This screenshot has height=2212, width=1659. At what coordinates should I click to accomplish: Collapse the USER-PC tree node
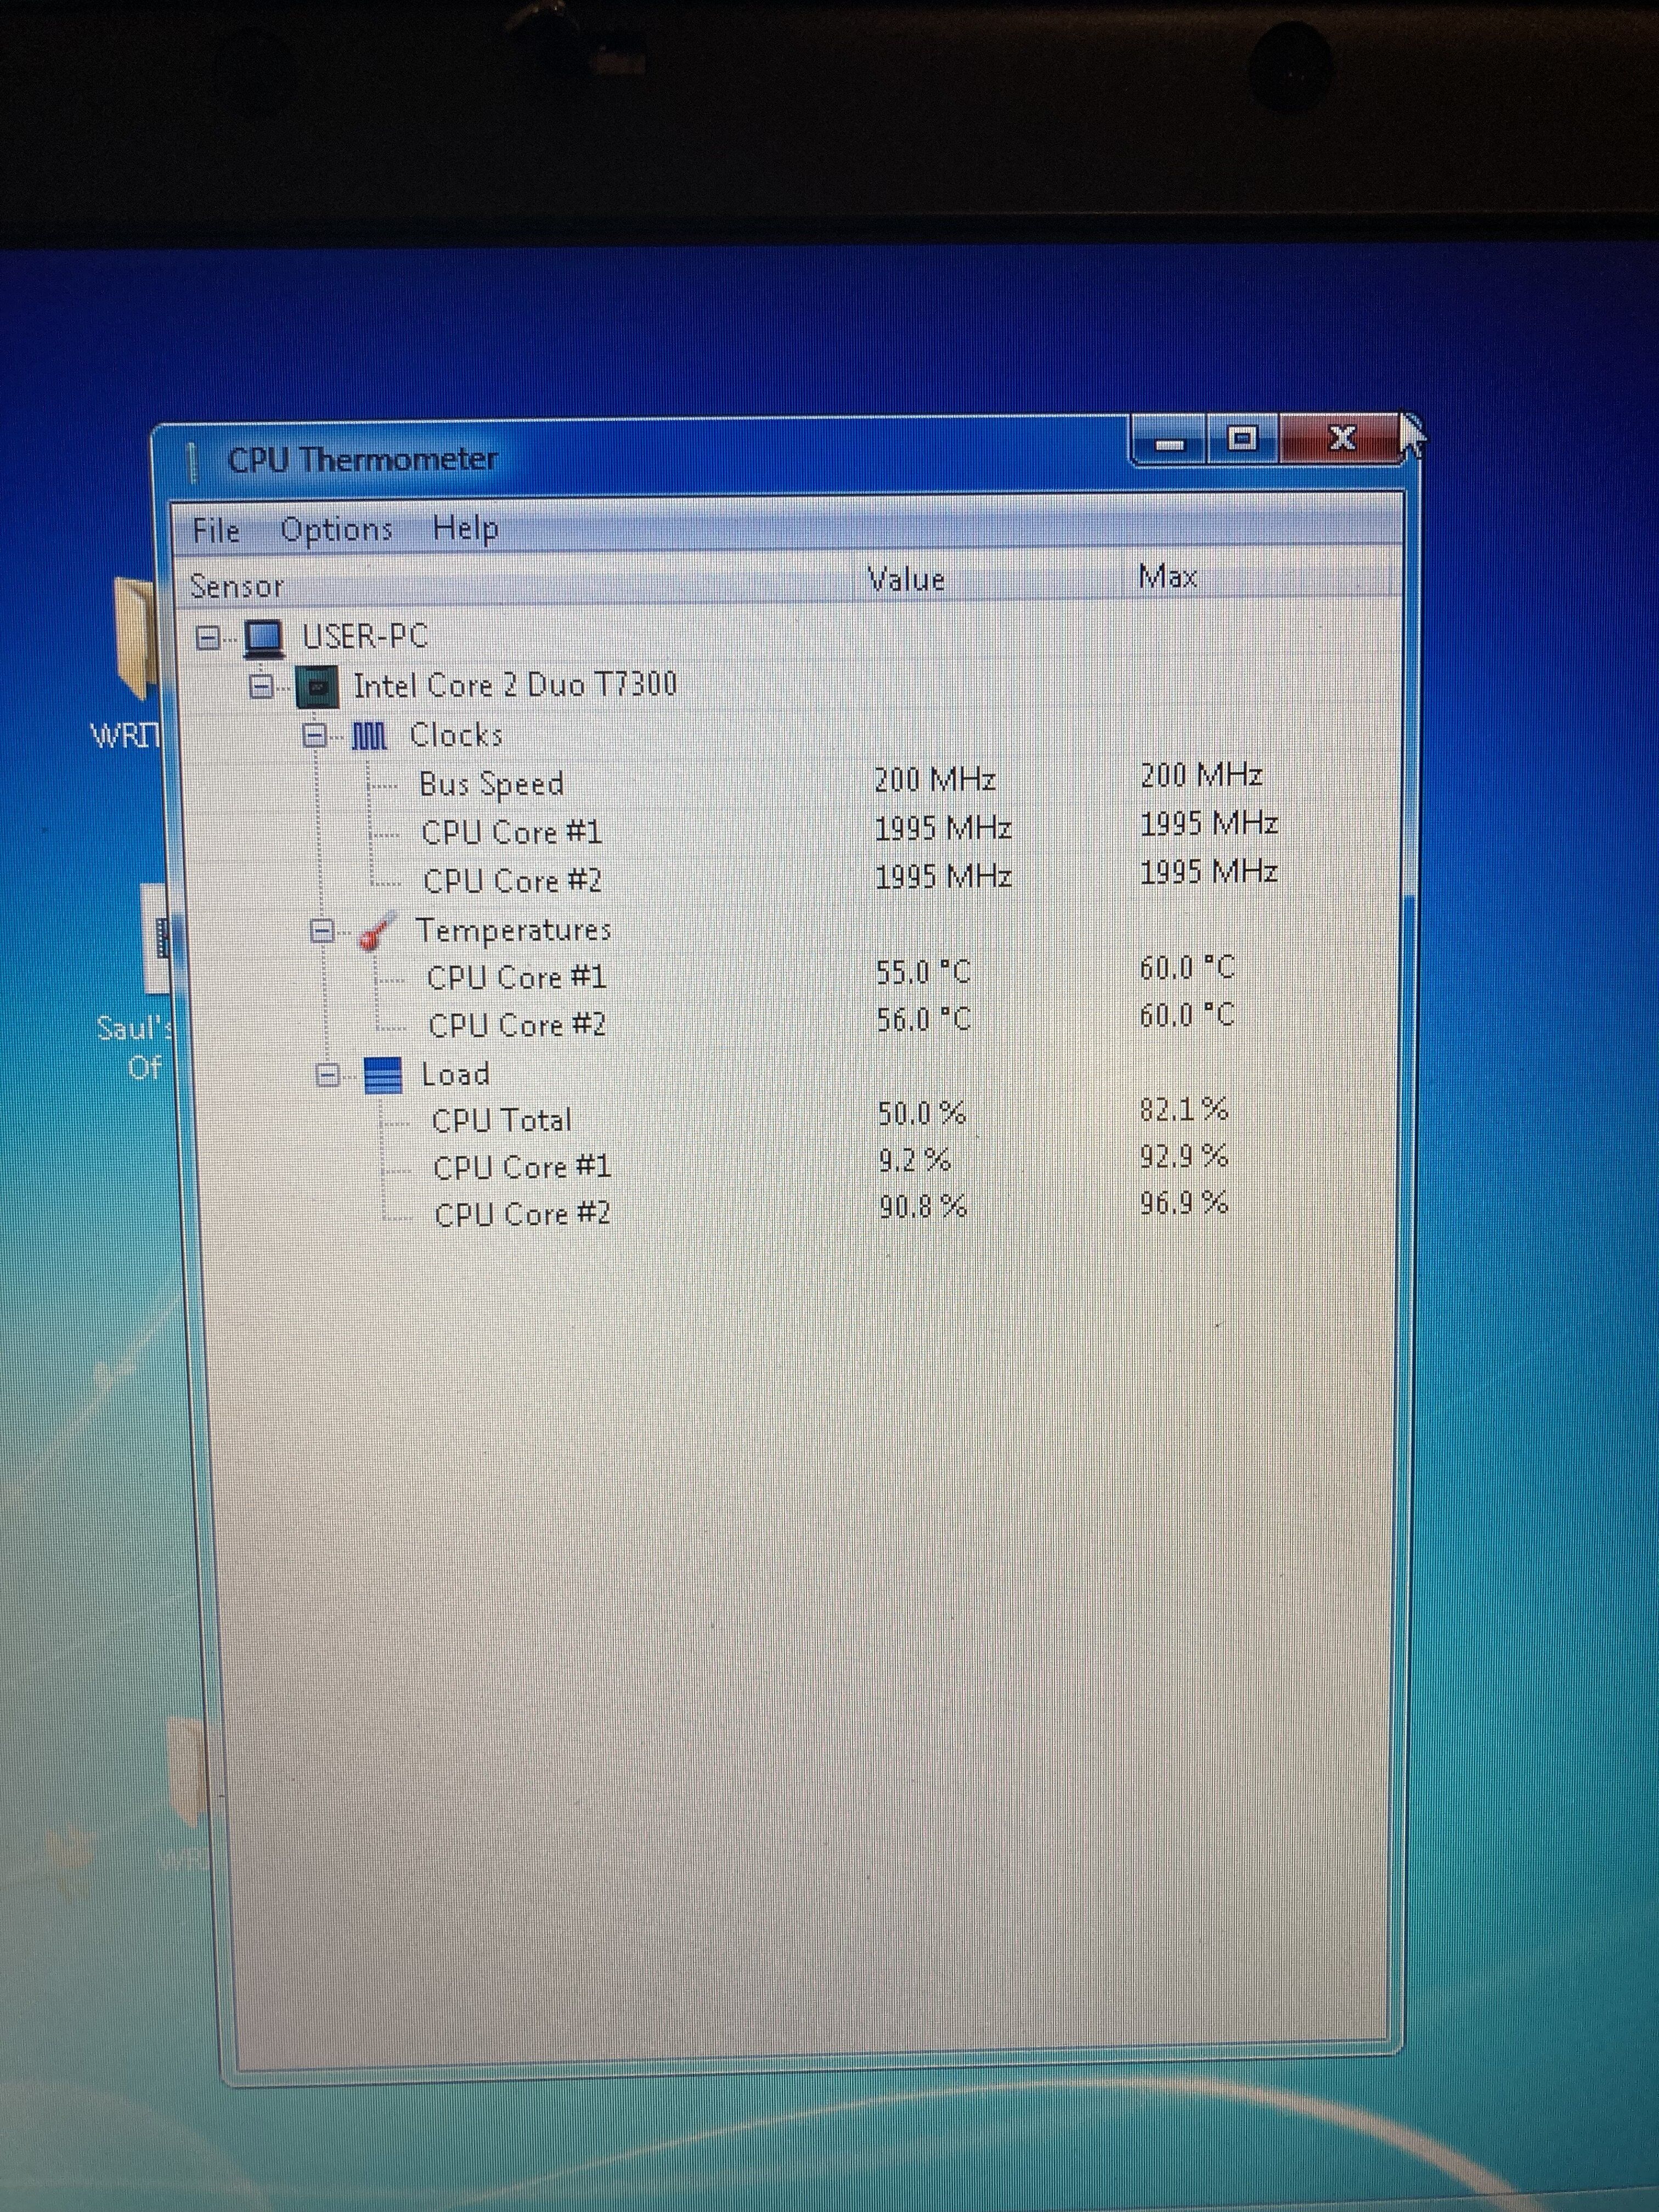click(x=208, y=637)
